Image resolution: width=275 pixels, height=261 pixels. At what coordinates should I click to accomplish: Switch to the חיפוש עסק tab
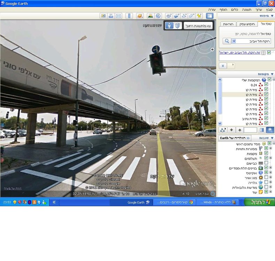coord(247,24)
